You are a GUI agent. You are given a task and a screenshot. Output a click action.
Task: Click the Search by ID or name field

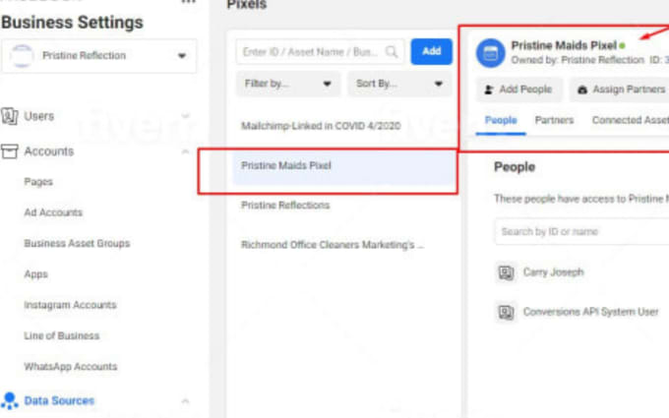point(582,231)
